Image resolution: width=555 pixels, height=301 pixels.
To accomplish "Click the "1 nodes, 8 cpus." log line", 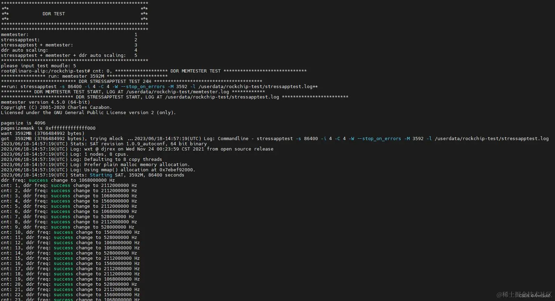I will pos(65,154).
